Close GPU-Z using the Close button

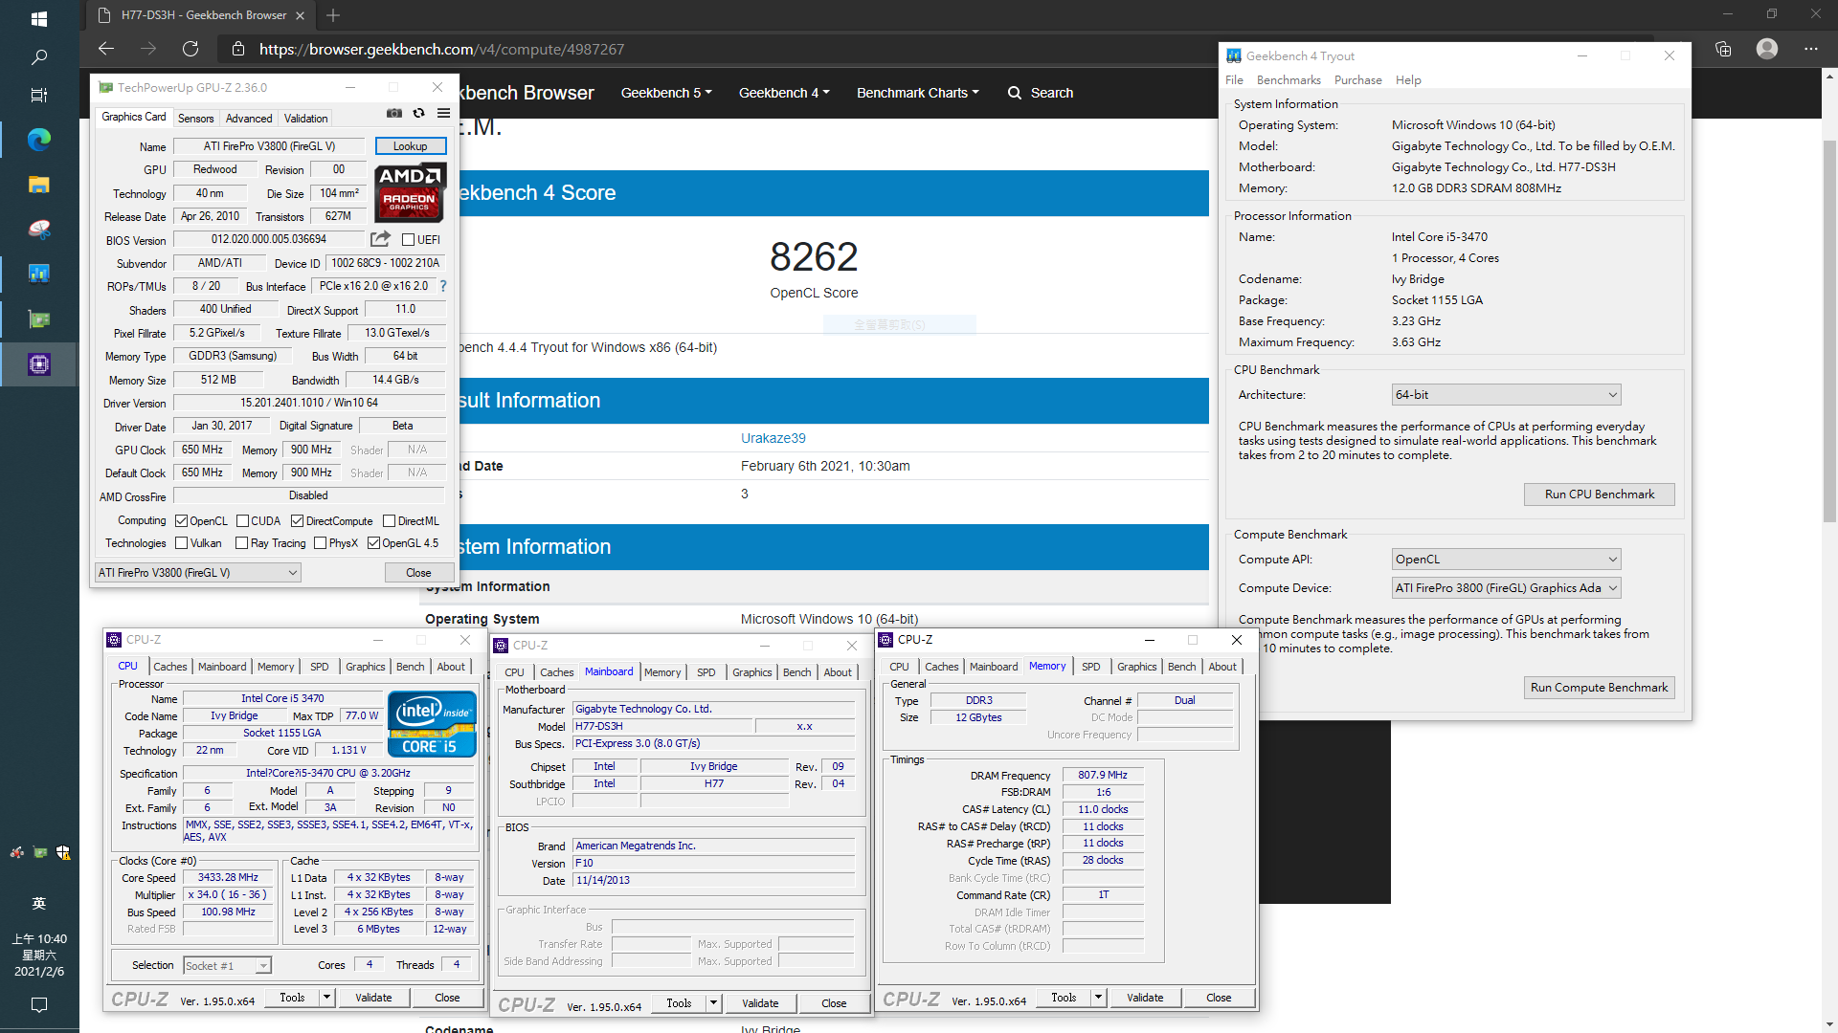(418, 573)
